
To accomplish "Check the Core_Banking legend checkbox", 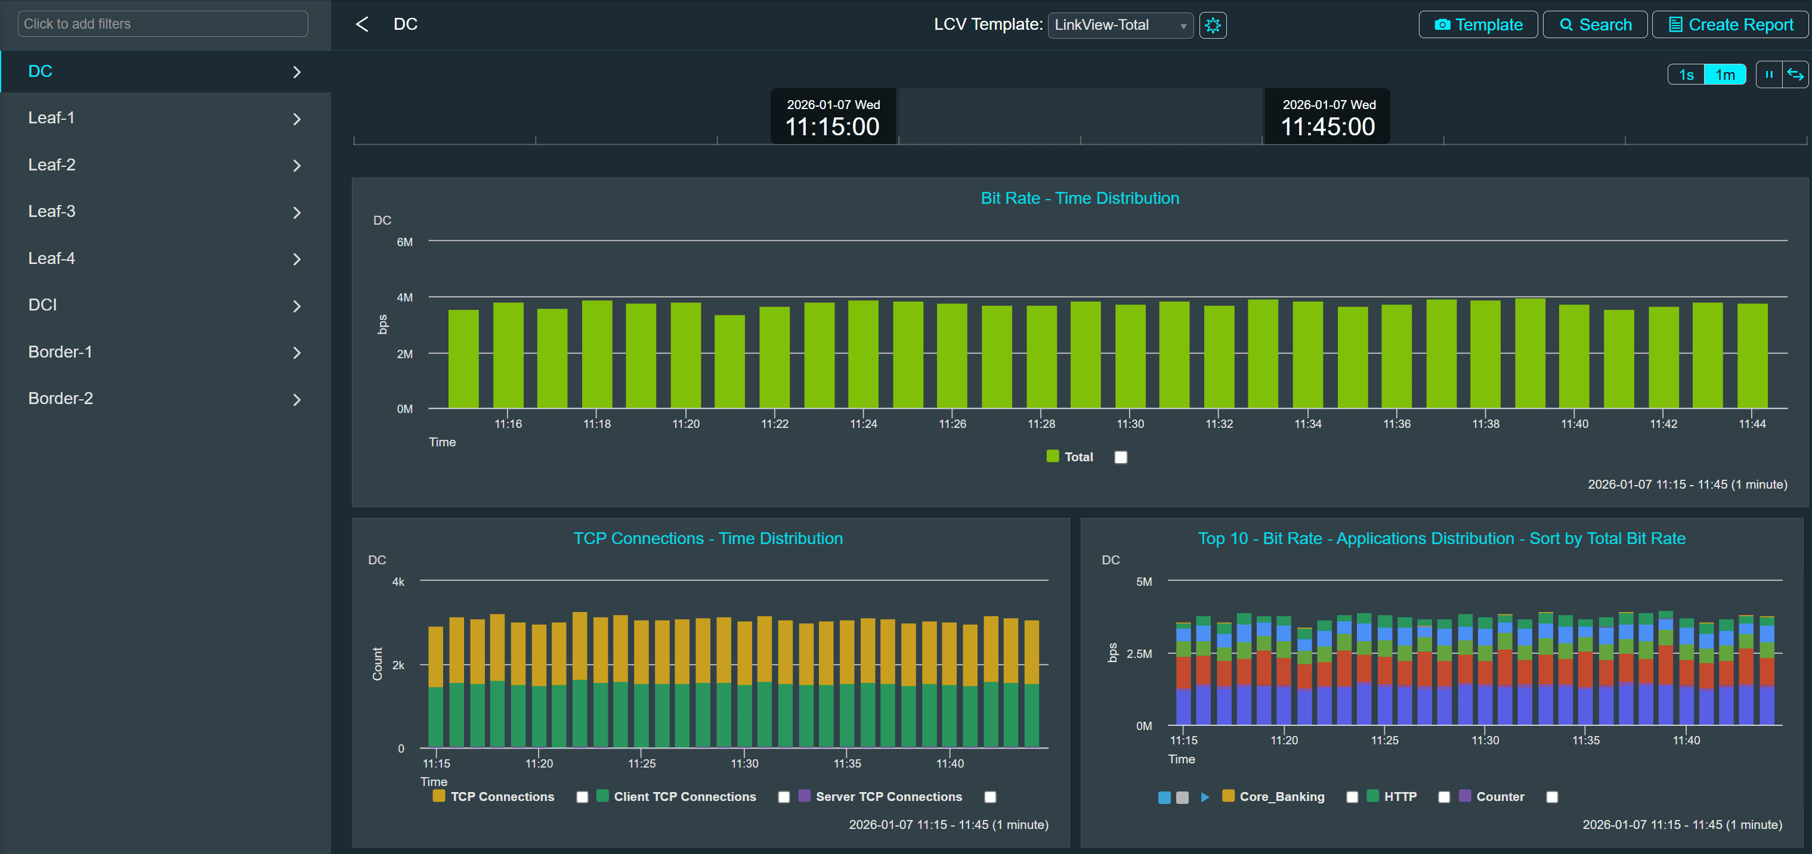I will 1352,797.
